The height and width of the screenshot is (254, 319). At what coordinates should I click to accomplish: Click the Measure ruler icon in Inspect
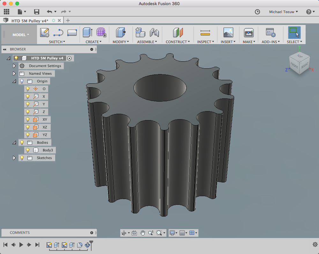[x=205, y=33]
